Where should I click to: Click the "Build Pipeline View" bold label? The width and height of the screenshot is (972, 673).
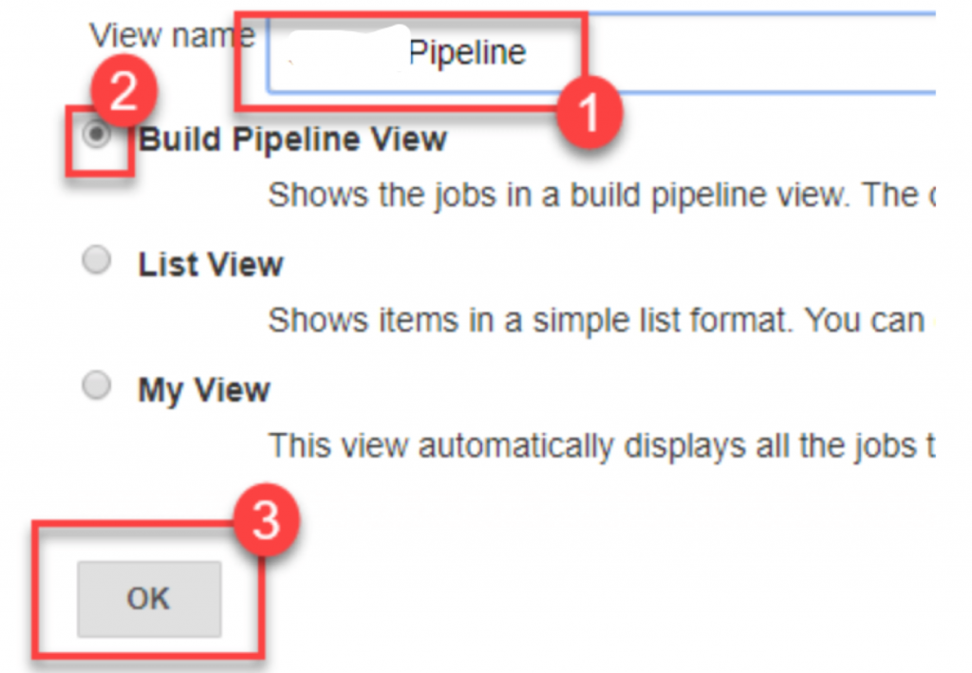tap(292, 140)
